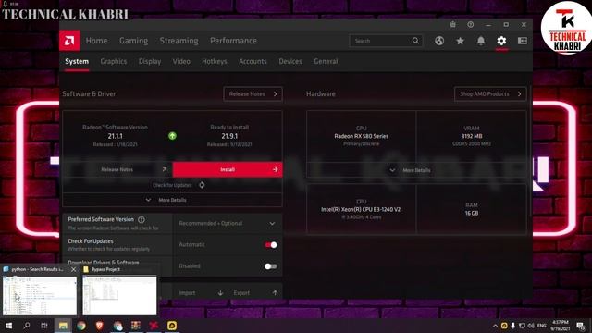Click 'Radeon RX 580 Series' GPU text
The image size is (592, 333).
click(x=362, y=136)
